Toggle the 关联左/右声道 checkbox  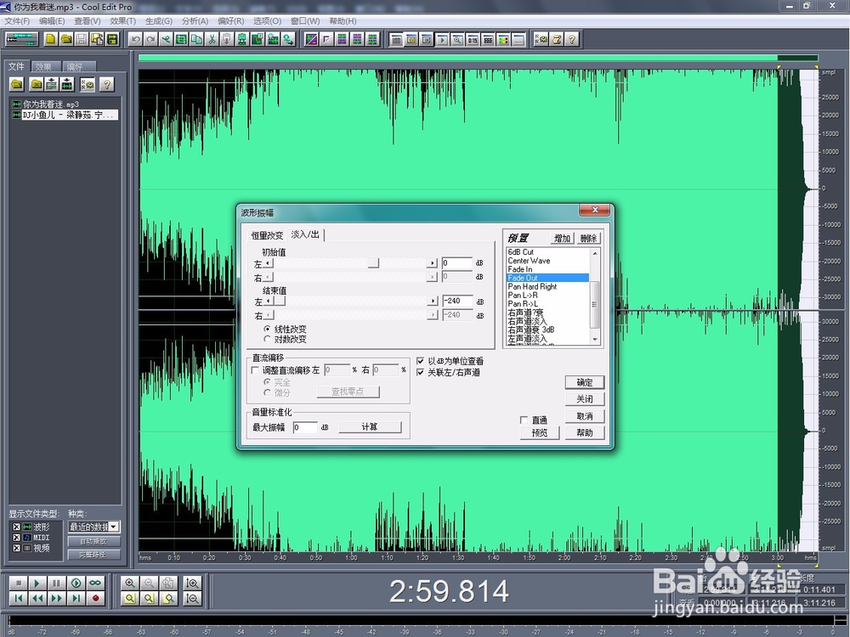tap(420, 372)
